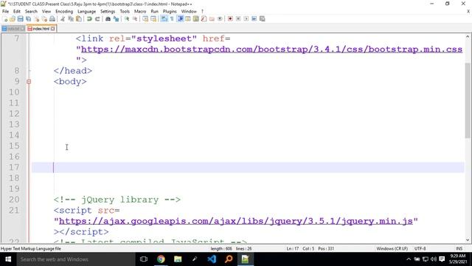Open user-defined language dialog icon

click(188, 18)
